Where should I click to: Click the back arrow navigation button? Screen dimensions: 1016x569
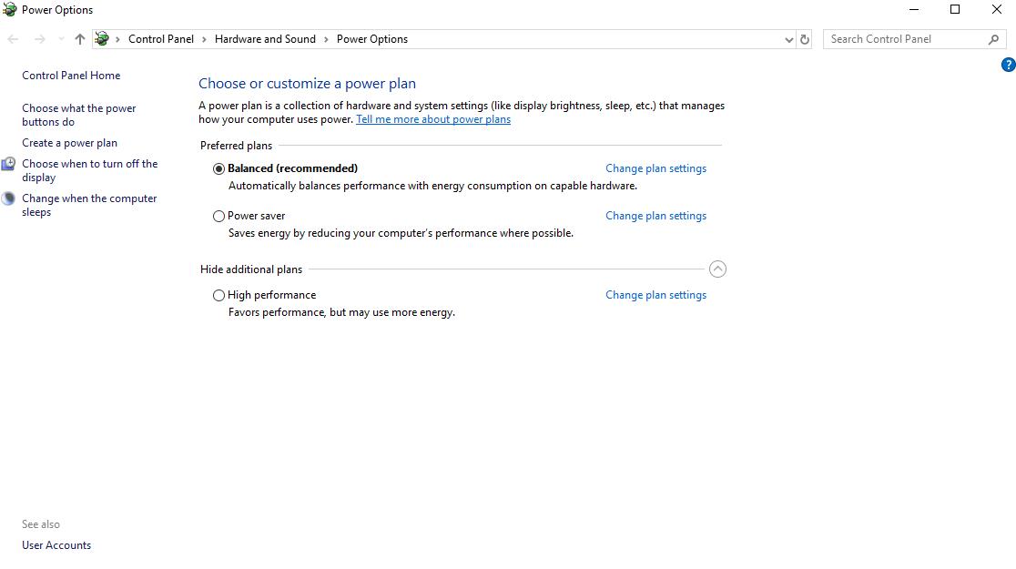click(x=13, y=39)
